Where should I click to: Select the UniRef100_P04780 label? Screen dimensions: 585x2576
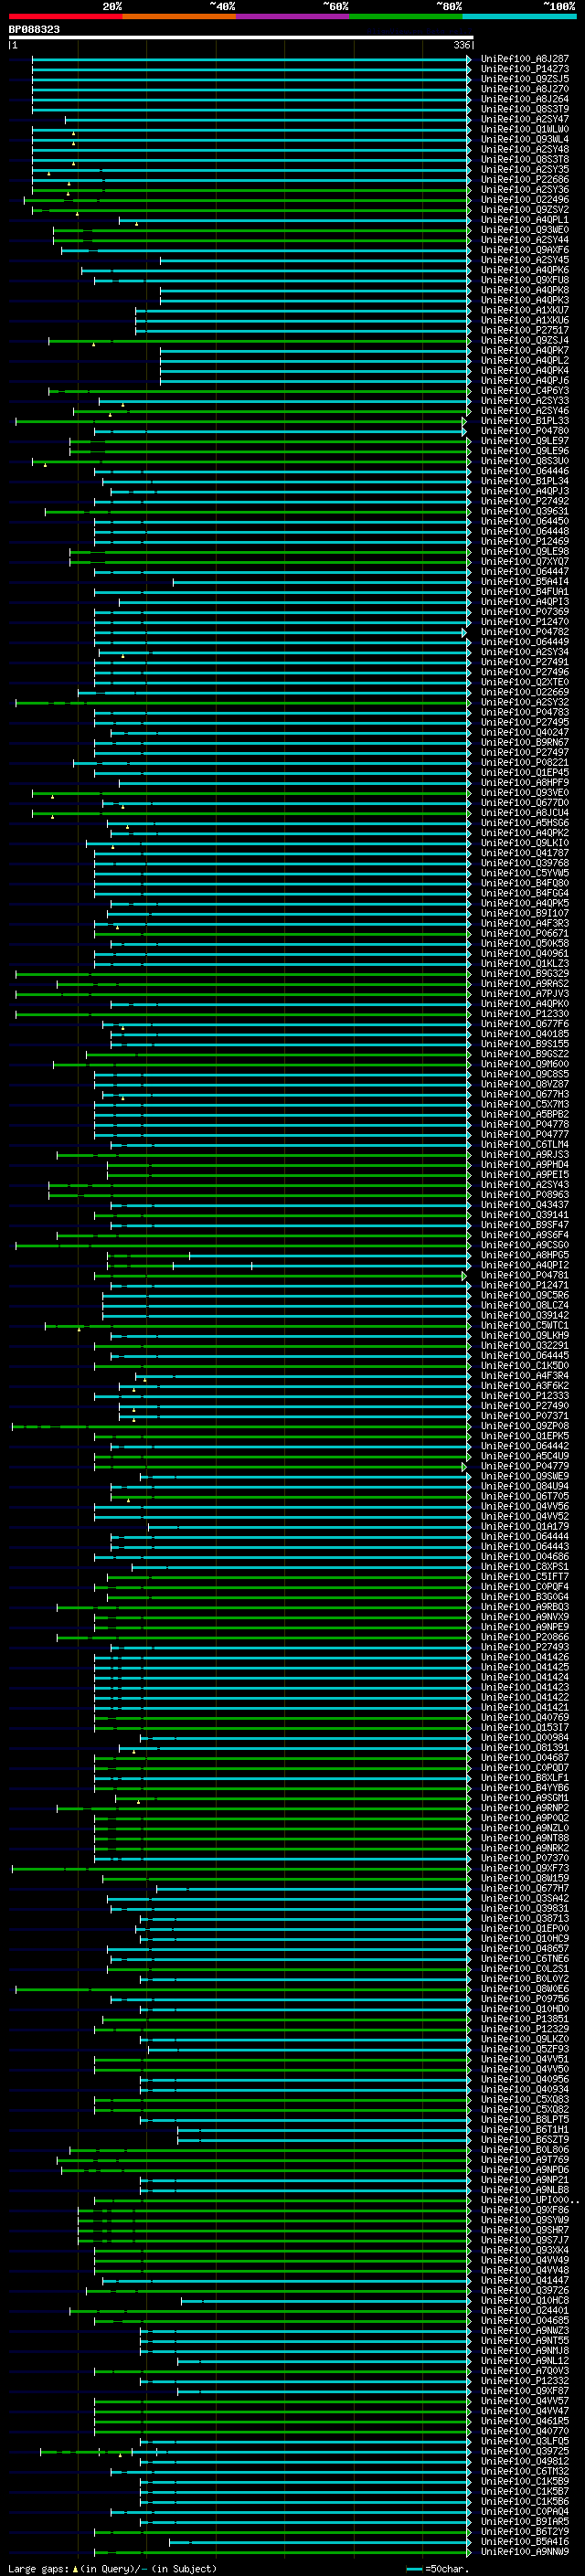point(525,431)
